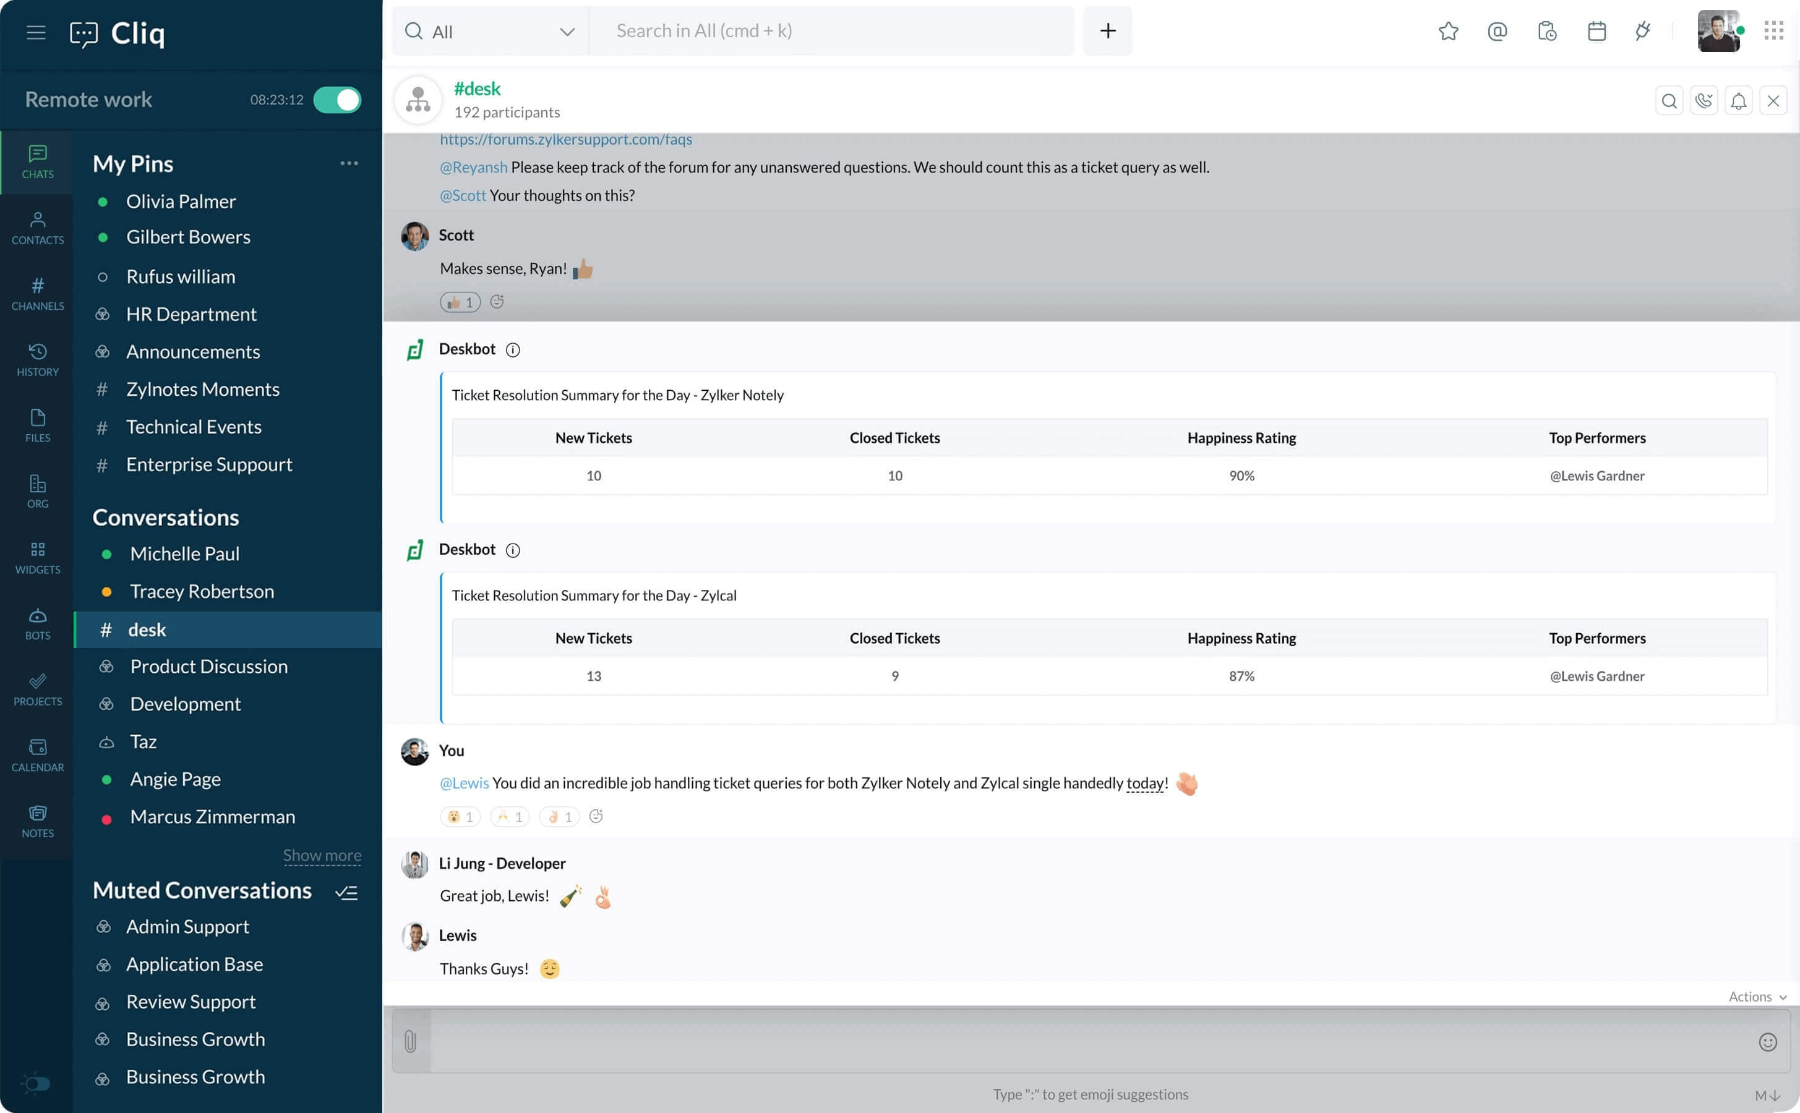Expand the Actions dropdown above message box
The image size is (1800, 1113).
(x=1757, y=997)
